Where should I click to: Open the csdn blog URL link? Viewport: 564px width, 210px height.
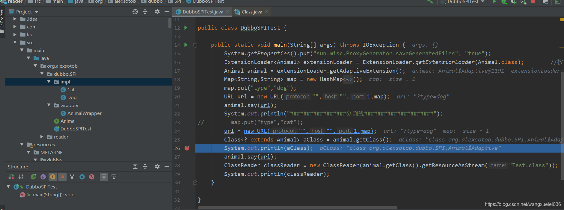point(523,204)
